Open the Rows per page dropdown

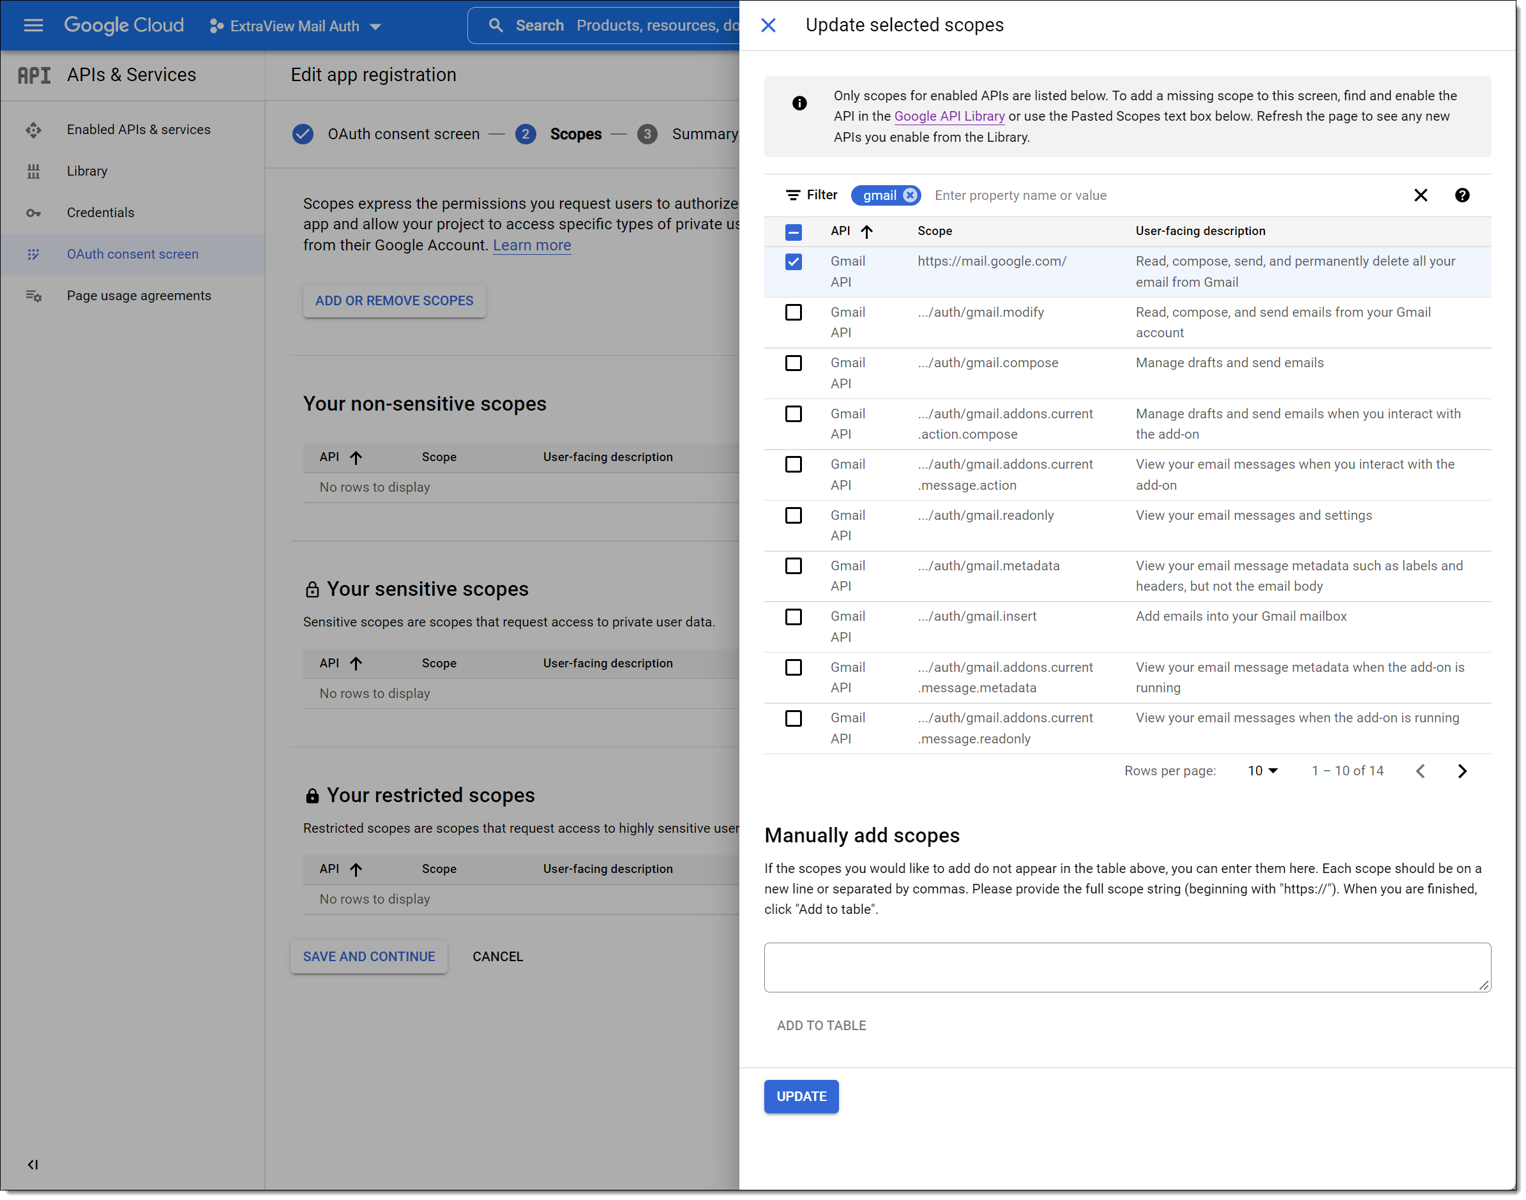1263,771
